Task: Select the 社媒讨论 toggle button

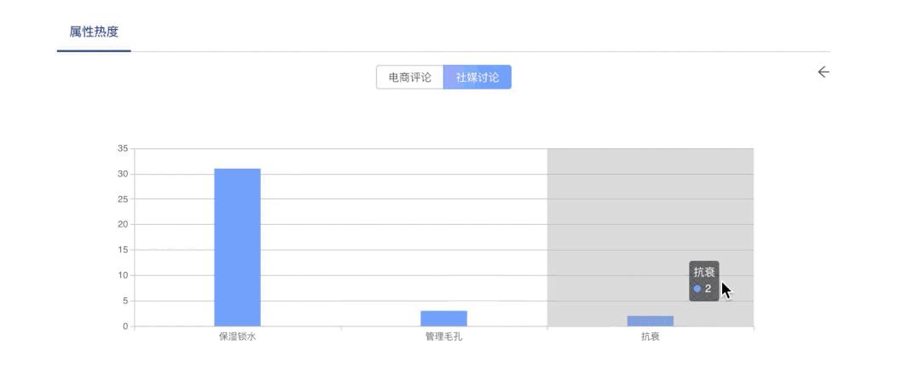Action: [477, 78]
